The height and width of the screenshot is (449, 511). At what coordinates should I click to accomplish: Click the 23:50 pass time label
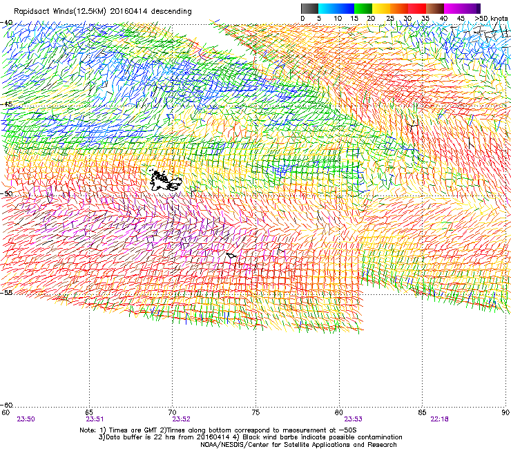[26, 419]
